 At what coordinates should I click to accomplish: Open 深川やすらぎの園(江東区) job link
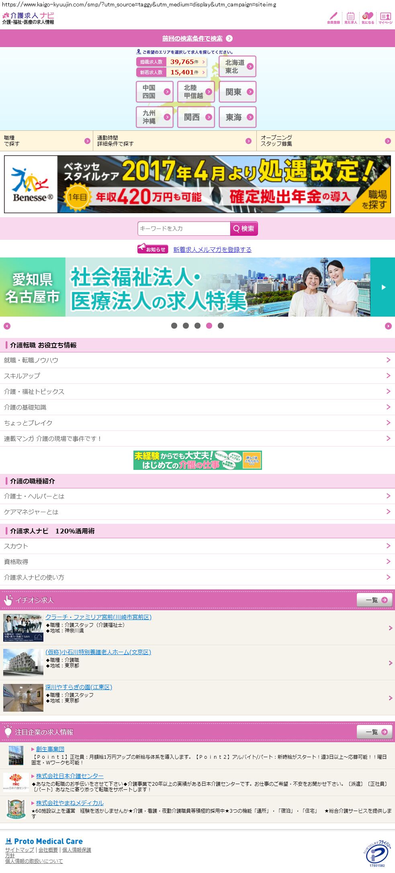(79, 687)
